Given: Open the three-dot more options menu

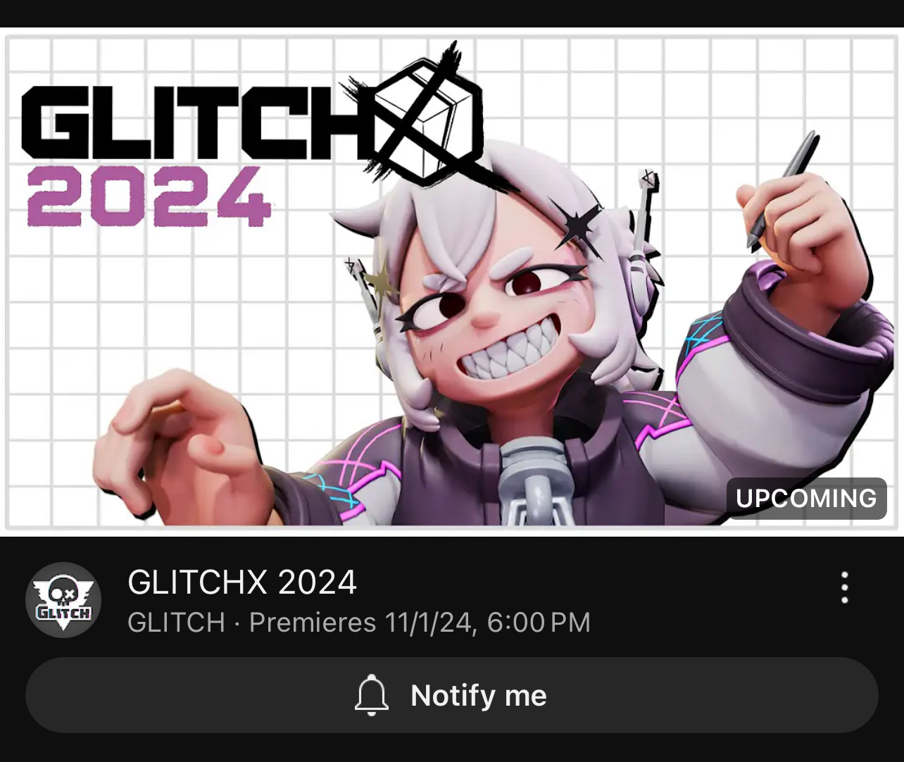Looking at the screenshot, I should click(844, 587).
